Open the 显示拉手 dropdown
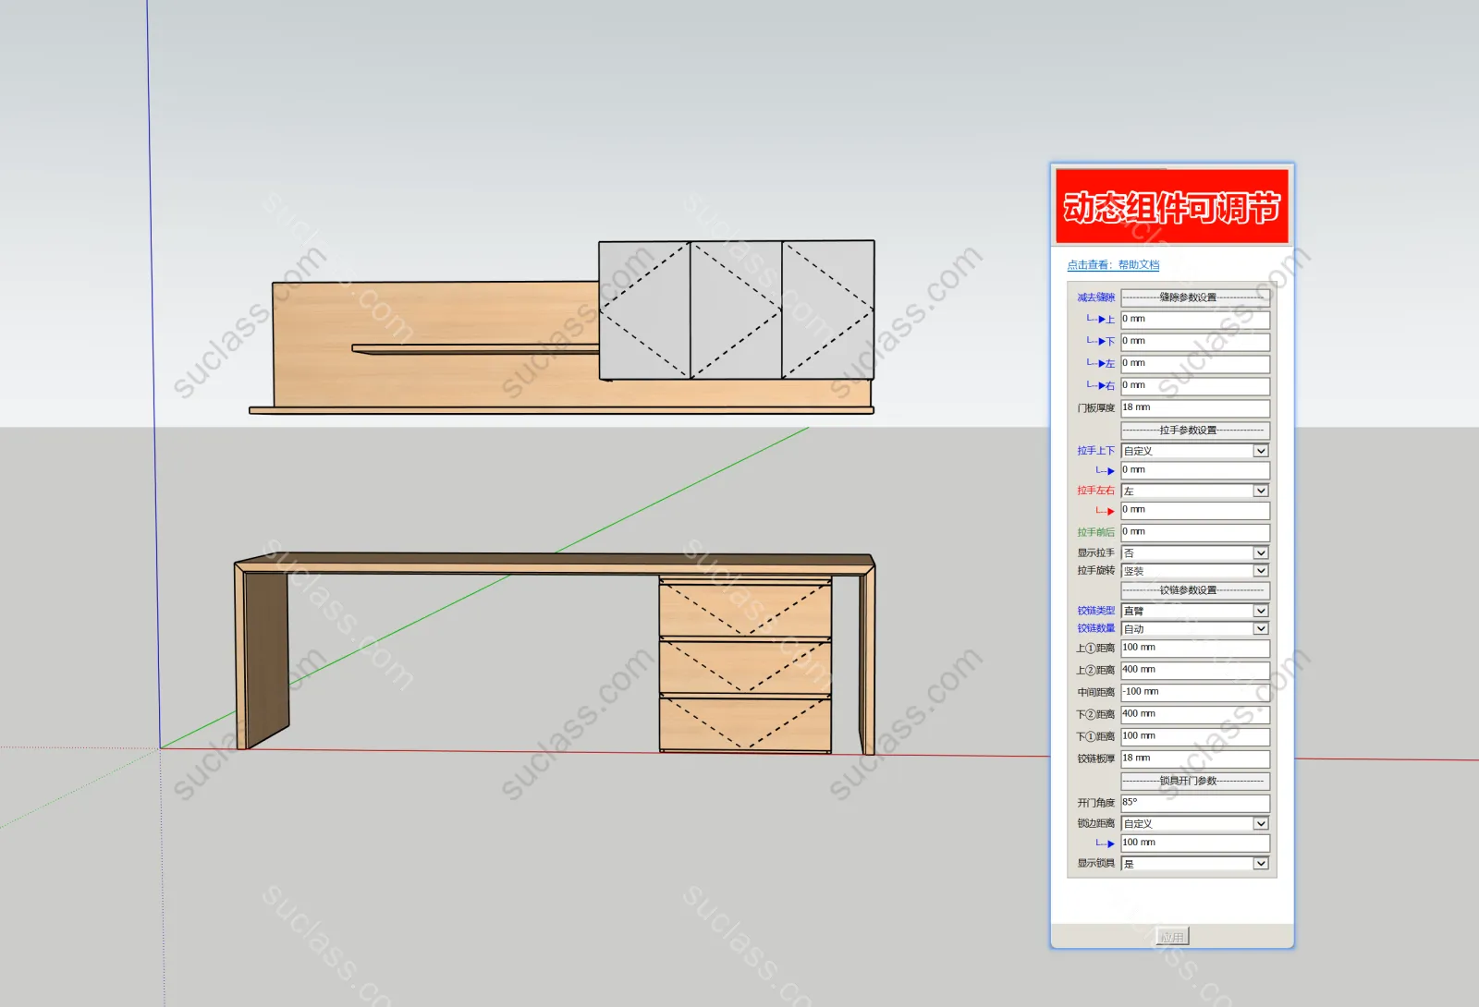Screen dimensions: 1479x1007 click(x=1194, y=552)
